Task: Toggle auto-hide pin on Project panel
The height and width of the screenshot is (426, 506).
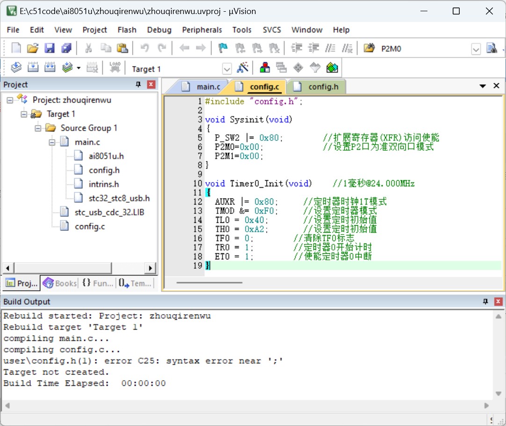Action: coord(138,85)
